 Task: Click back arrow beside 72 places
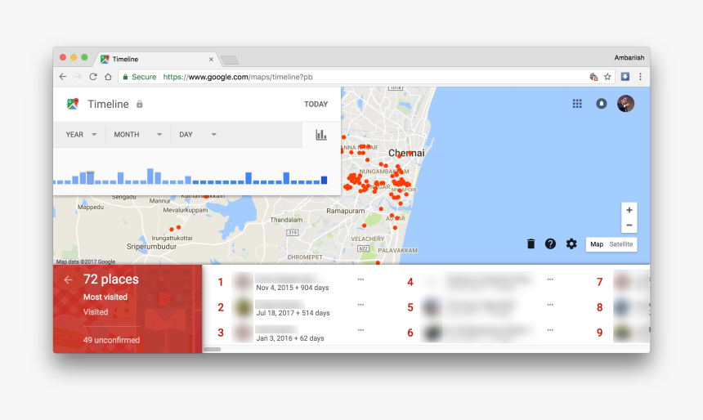[68, 279]
